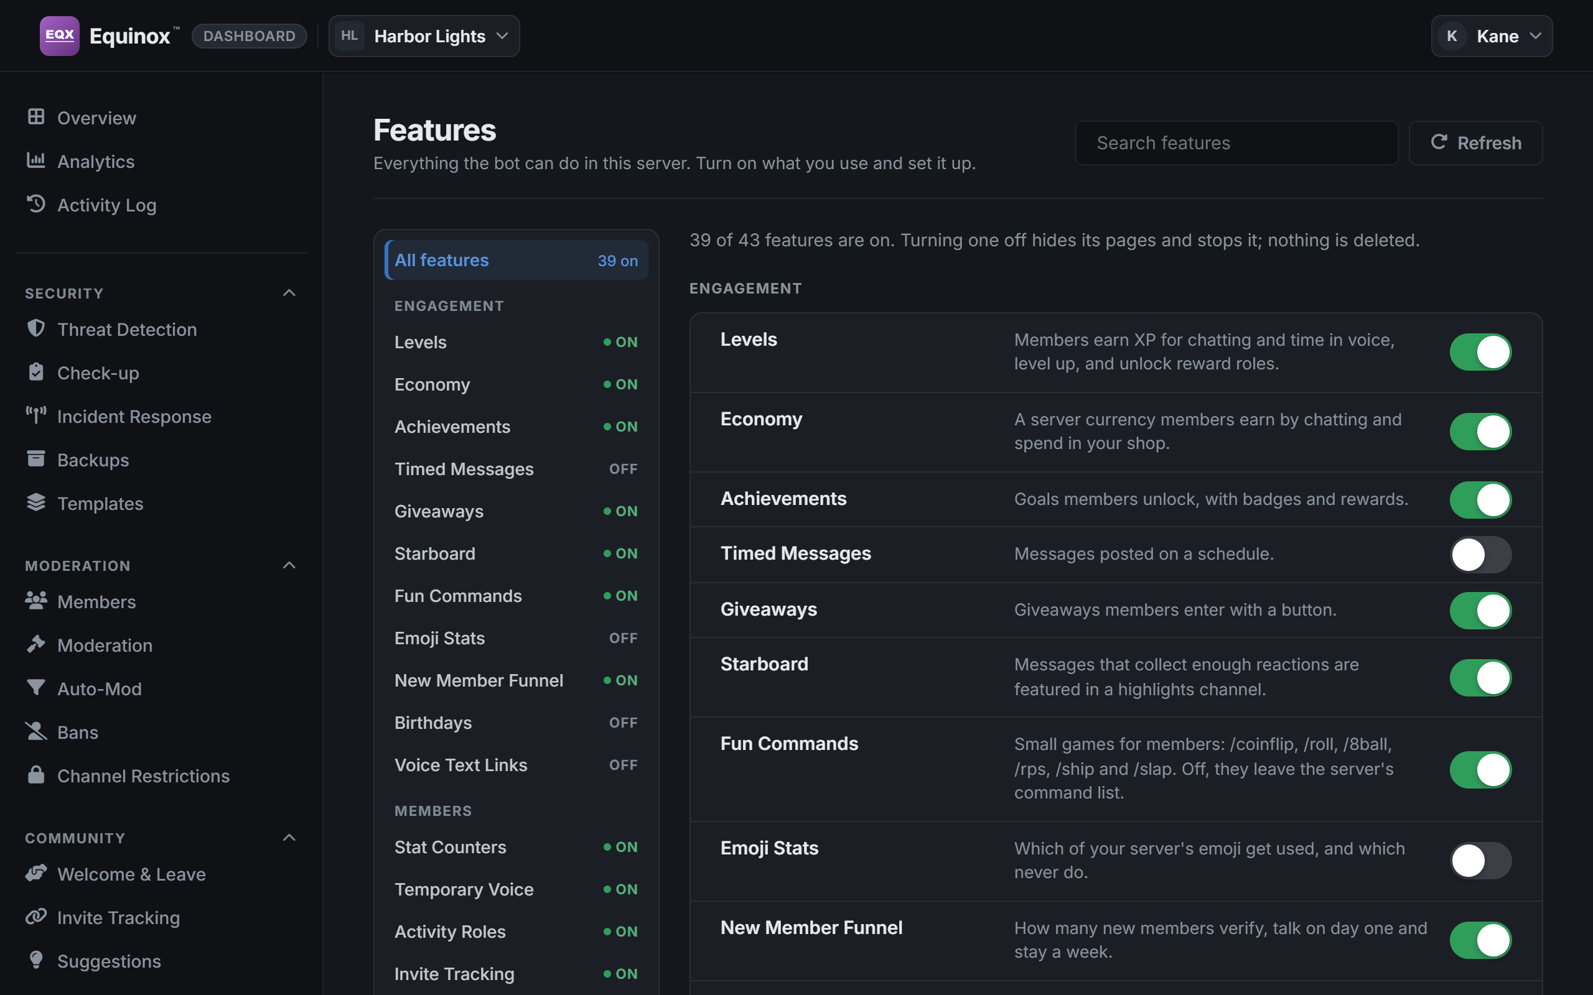The height and width of the screenshot is (995, 1593).
Task: Click the Overview grid icon
Action: 36,117
